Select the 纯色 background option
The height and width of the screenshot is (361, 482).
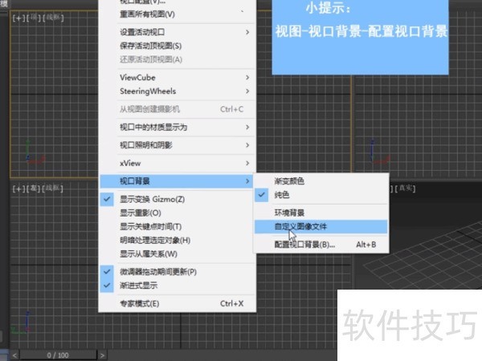[282, 195]
